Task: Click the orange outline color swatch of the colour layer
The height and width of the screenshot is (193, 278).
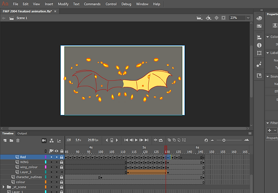Action: (45, 182)
